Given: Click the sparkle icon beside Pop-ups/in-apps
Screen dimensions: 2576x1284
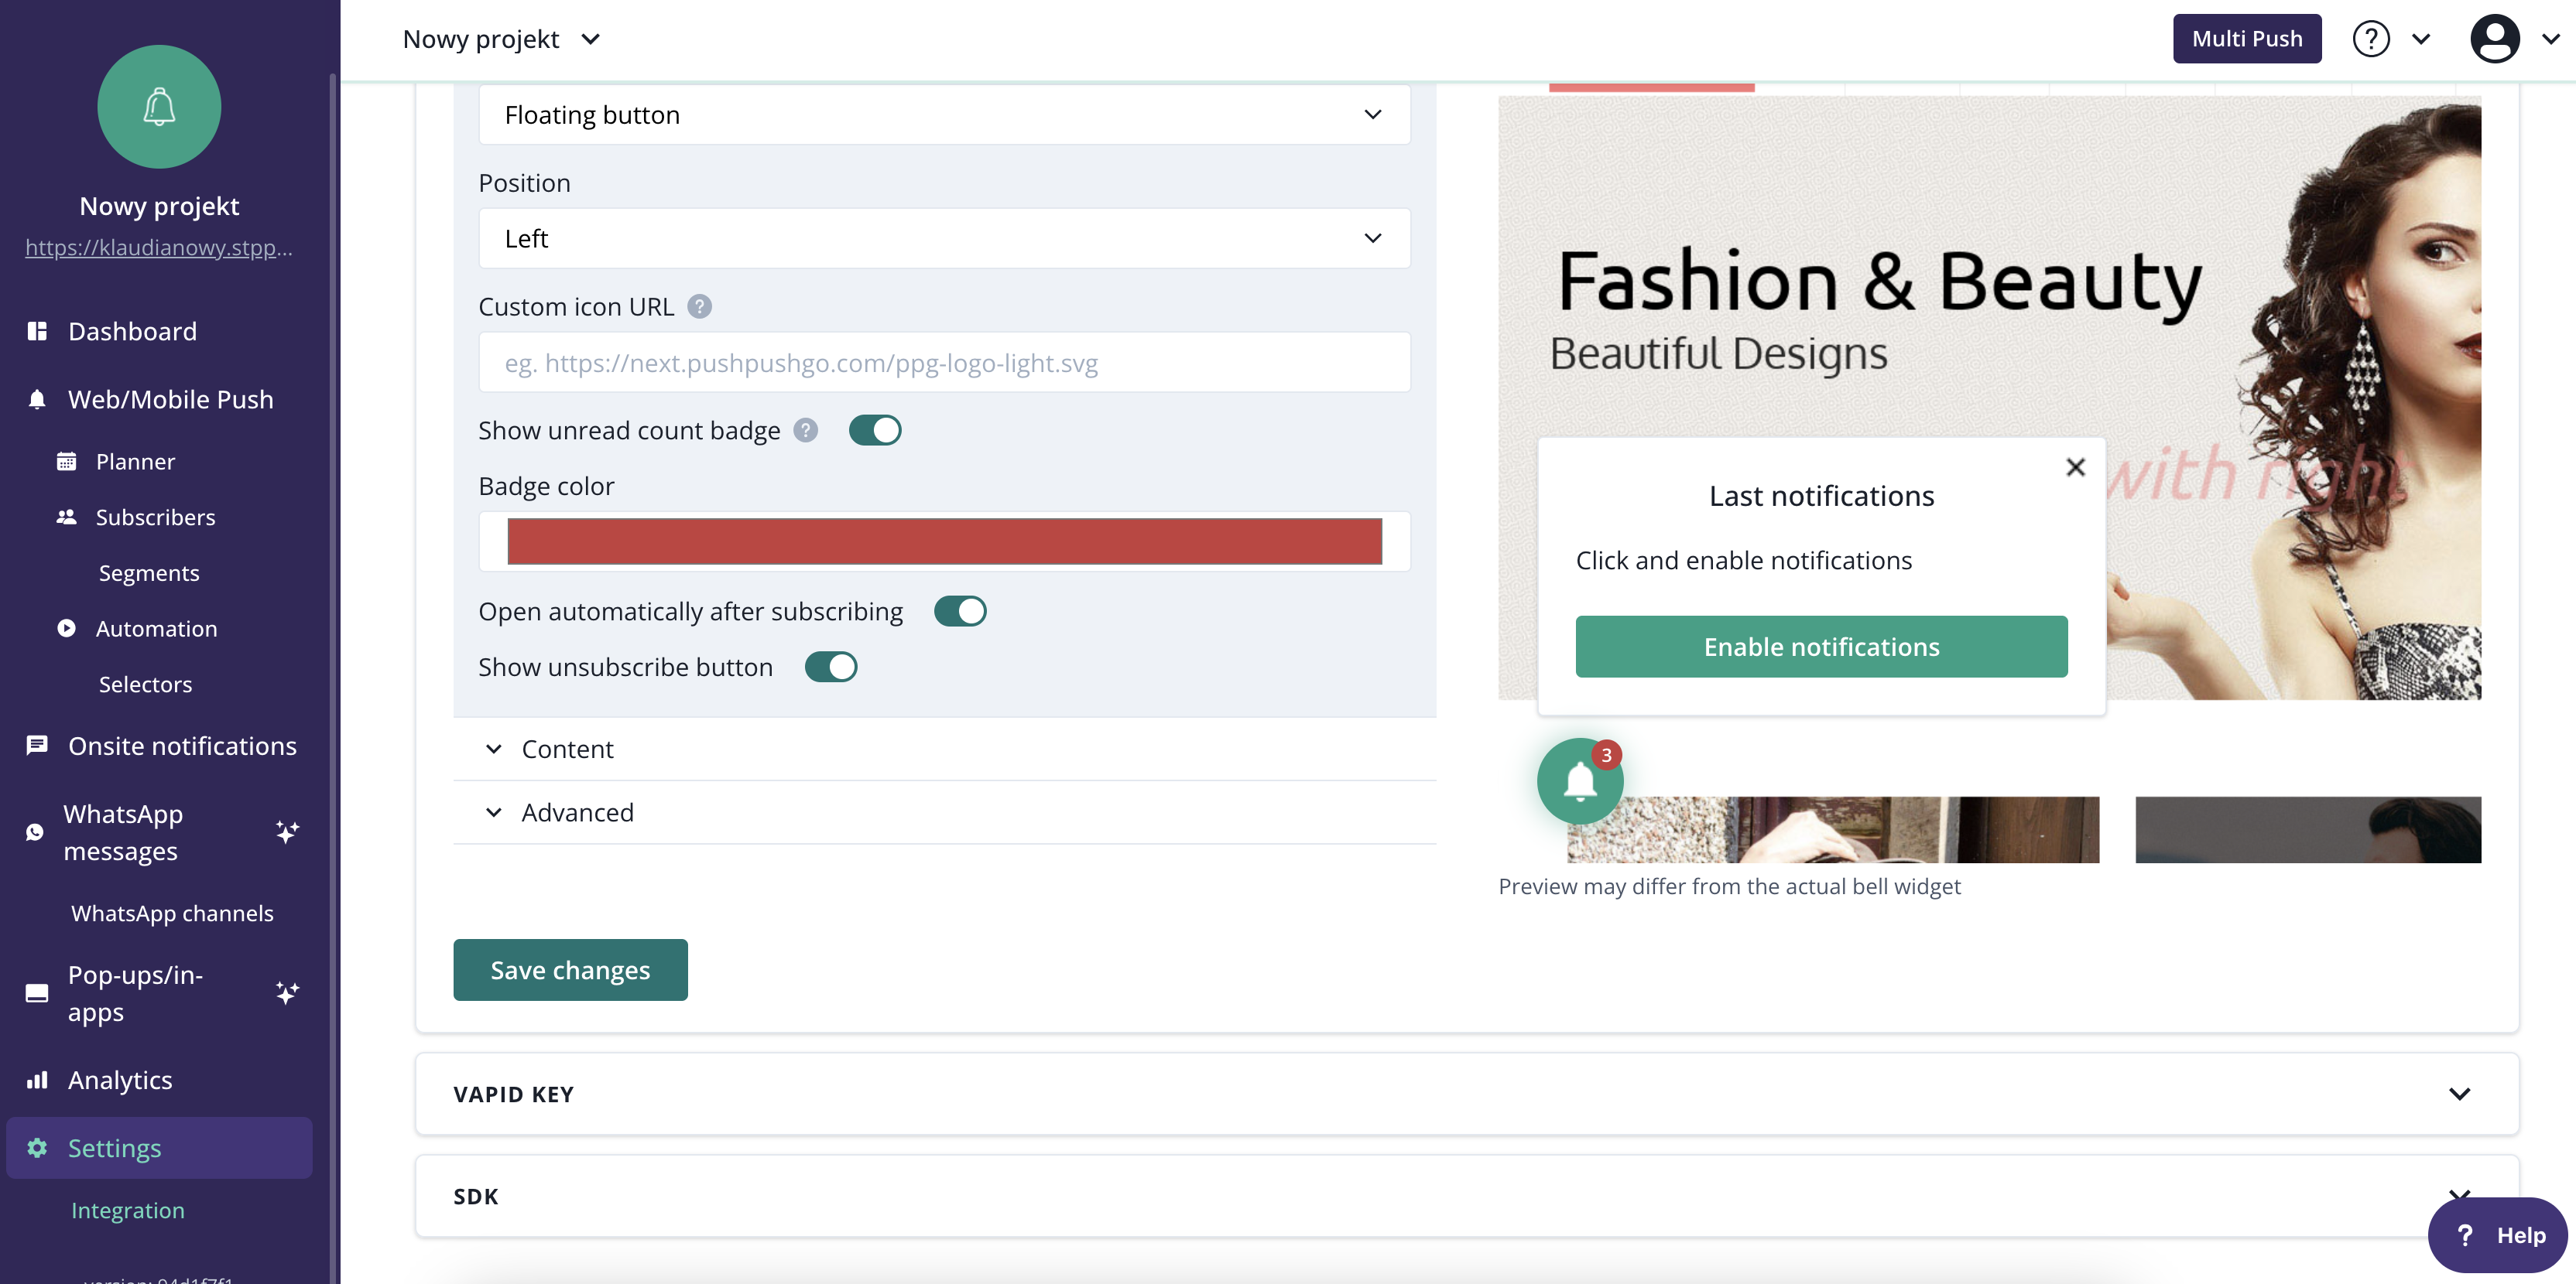Looking at the screenshot, I should click(x=287, y=992).
